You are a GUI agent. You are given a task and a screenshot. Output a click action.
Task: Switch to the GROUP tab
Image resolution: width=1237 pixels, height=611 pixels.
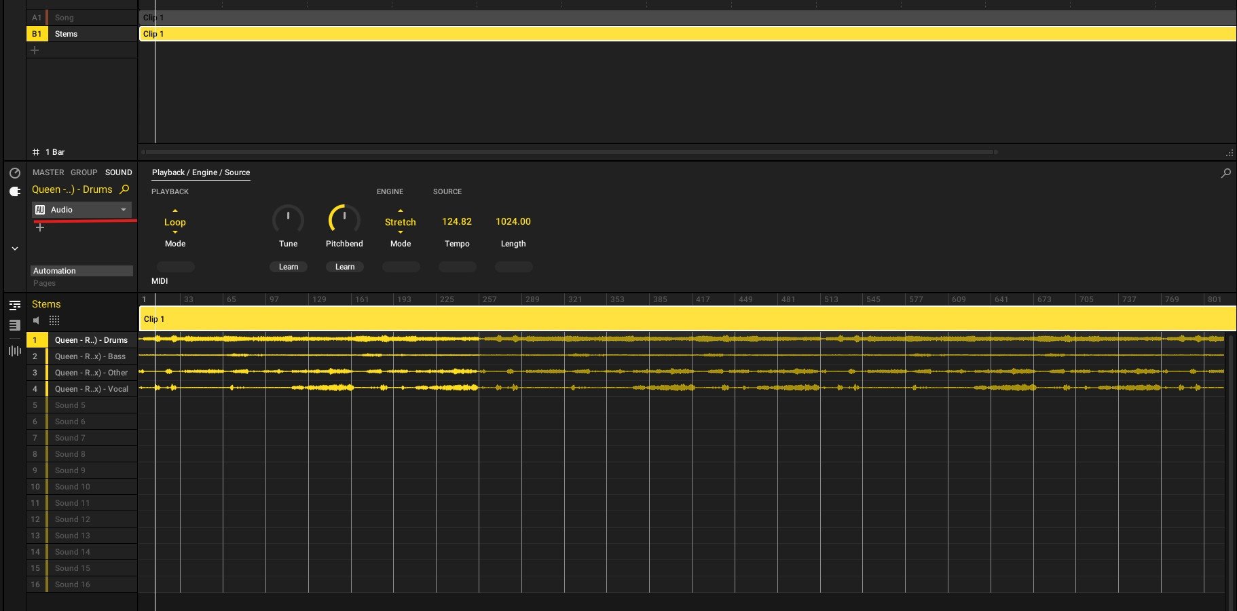point(84,172)
